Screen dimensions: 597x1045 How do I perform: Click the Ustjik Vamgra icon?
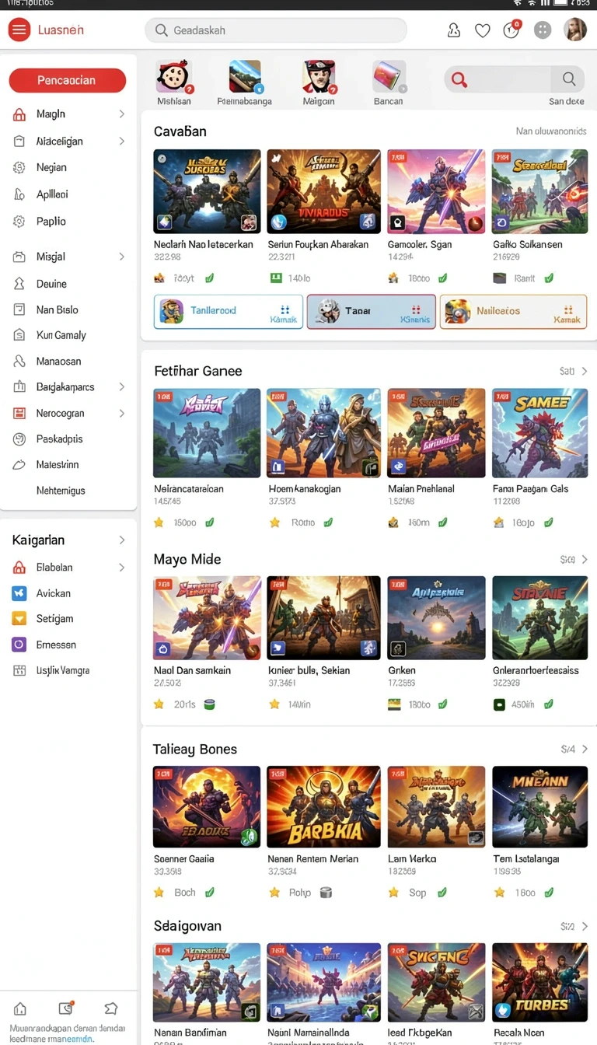[19, 670]
